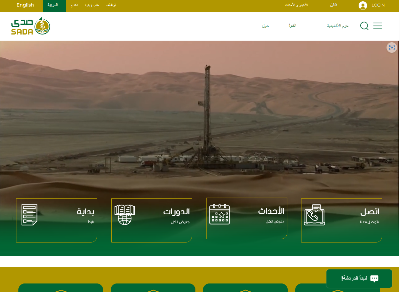Click the user profile avatar icon
Viewport: 400px width, 292px height.
363,6
